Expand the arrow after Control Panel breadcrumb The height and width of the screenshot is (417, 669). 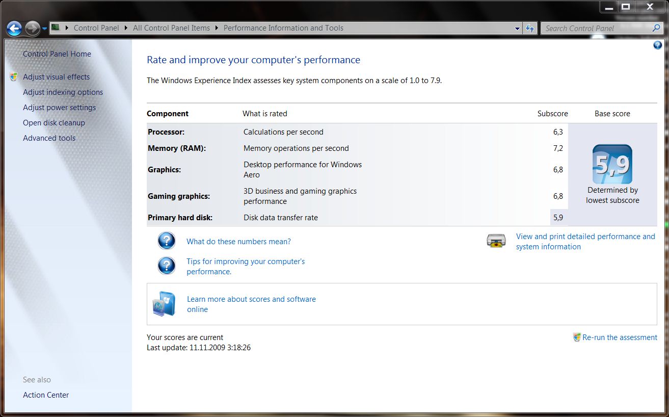click(x=126, y=28)
